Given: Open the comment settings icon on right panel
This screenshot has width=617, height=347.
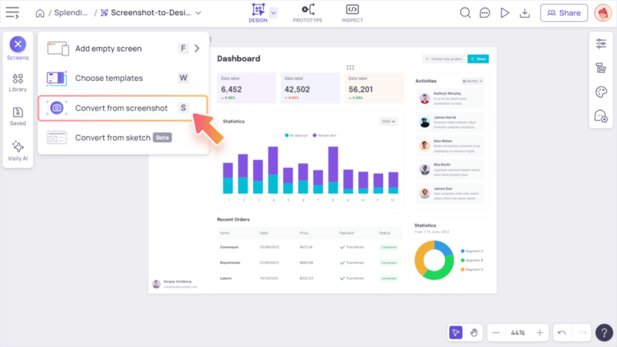Looking at the screenshot, I should [x=601, y=116].
